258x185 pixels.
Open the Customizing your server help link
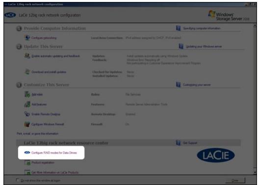pos(197,85)
